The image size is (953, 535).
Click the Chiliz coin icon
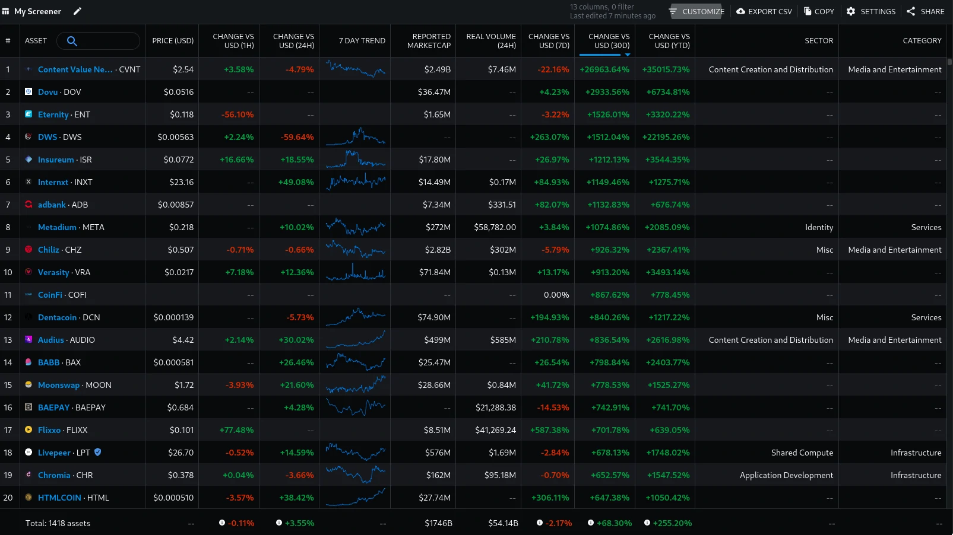click(x=29, y=250)
